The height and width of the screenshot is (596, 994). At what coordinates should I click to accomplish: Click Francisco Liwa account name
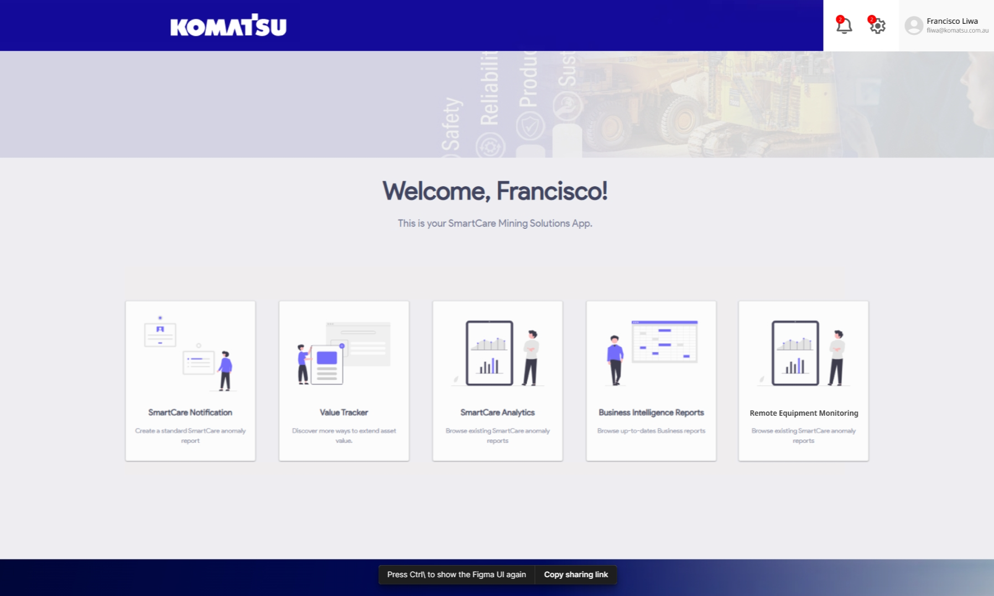(x=952, y=20)
